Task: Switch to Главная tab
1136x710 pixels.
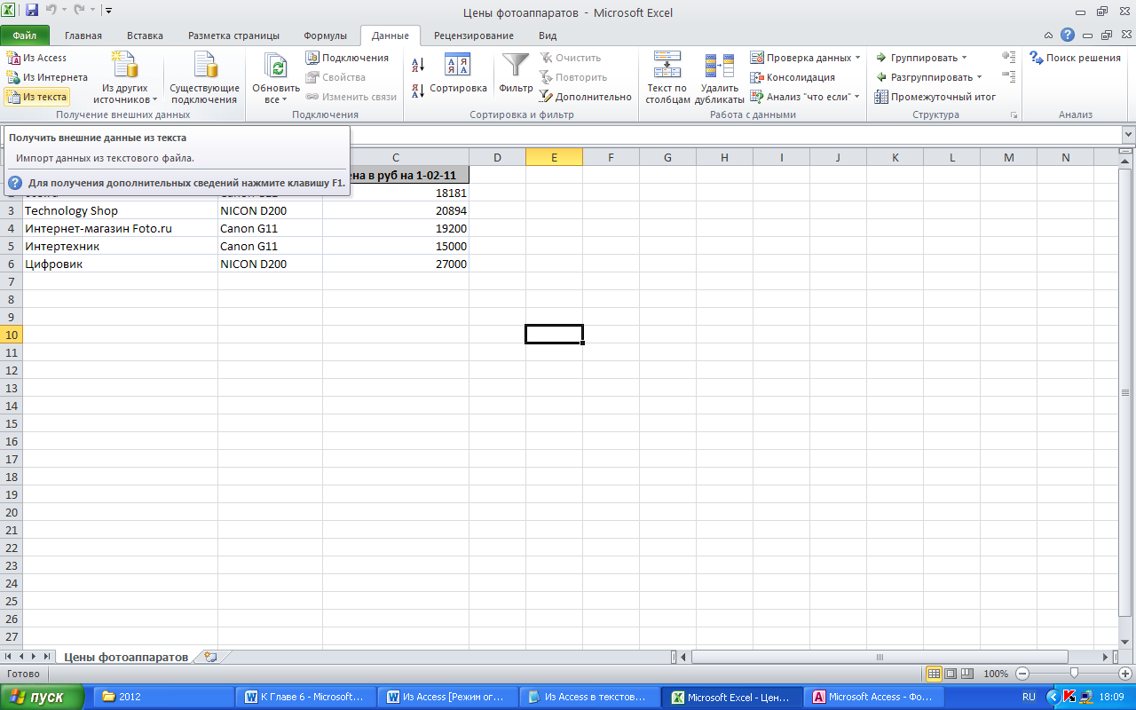Action: 83,35
